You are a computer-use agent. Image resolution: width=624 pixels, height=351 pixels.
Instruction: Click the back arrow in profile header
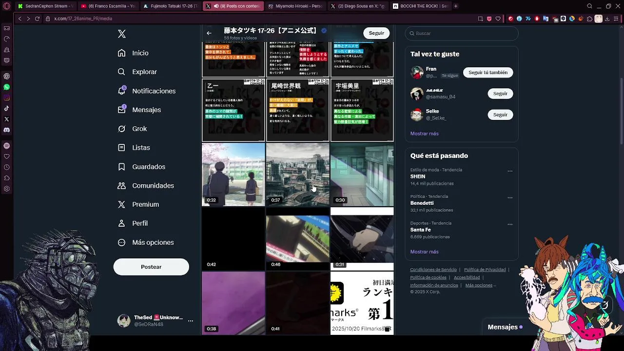[209, 33]
